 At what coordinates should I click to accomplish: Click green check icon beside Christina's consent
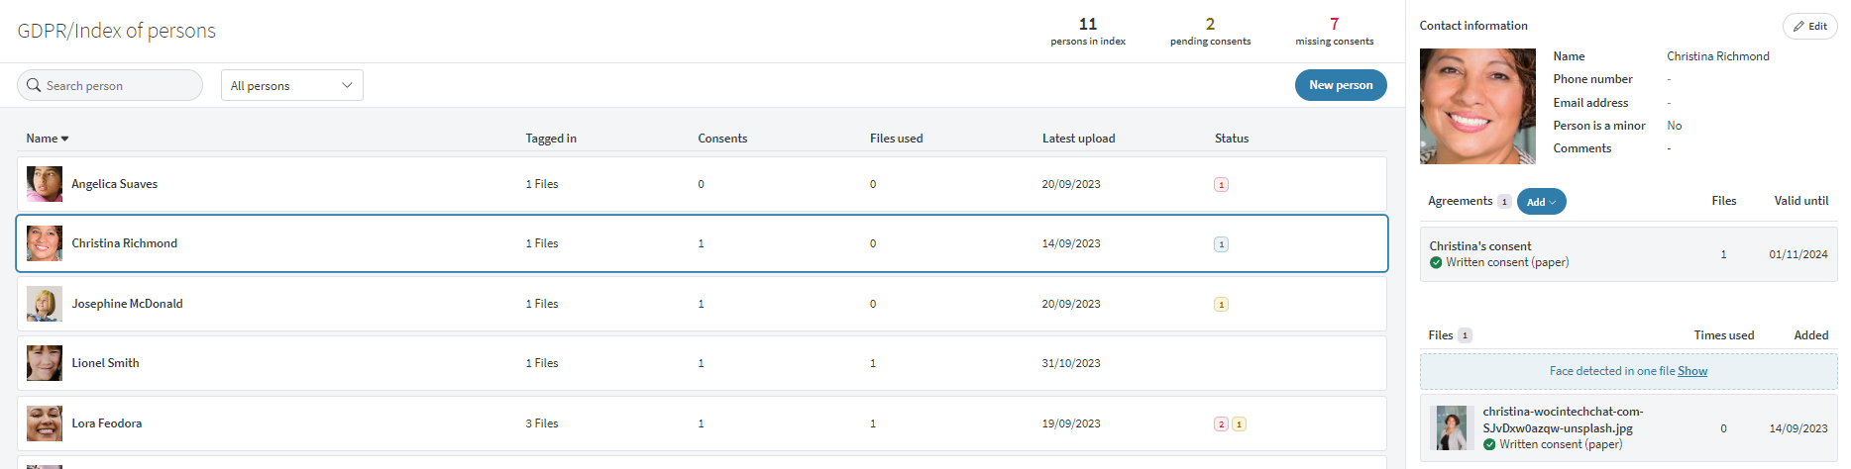coord(1436,263)
